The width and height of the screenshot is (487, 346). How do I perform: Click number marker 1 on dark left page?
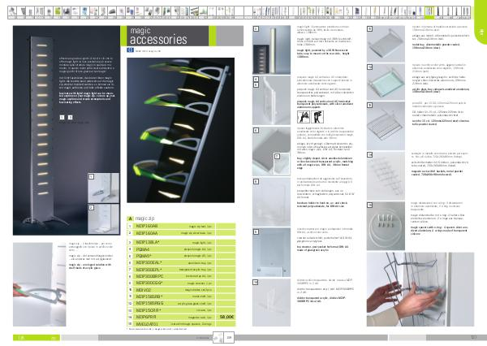click(x=60, y=118)
